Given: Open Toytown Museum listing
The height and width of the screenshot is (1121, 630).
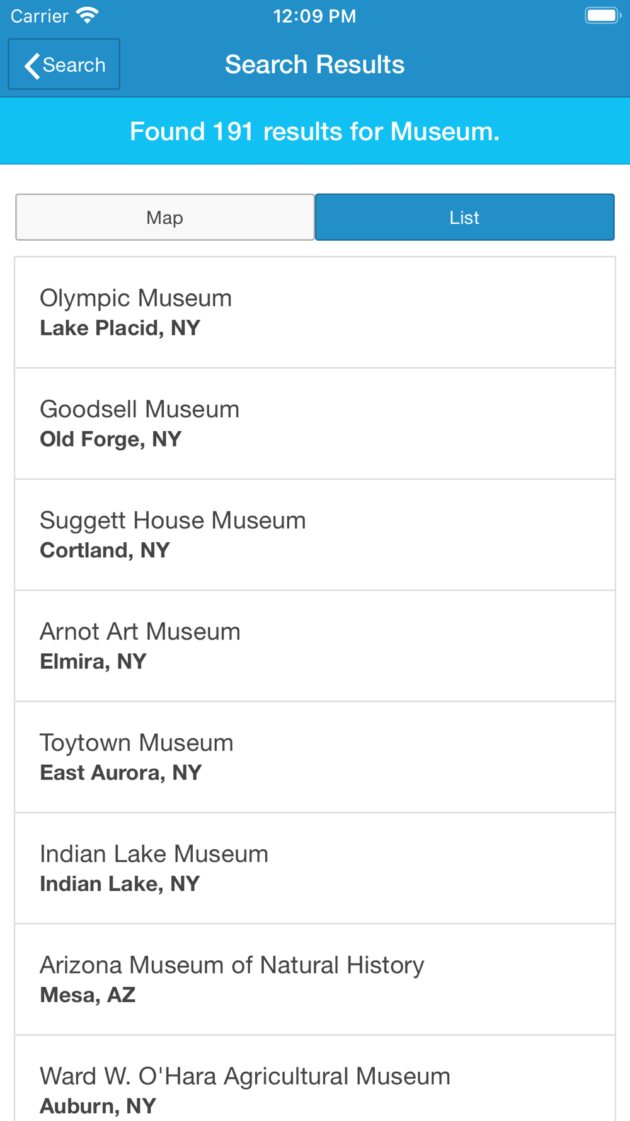Looking at the screenshot, I should click(314, 757).
